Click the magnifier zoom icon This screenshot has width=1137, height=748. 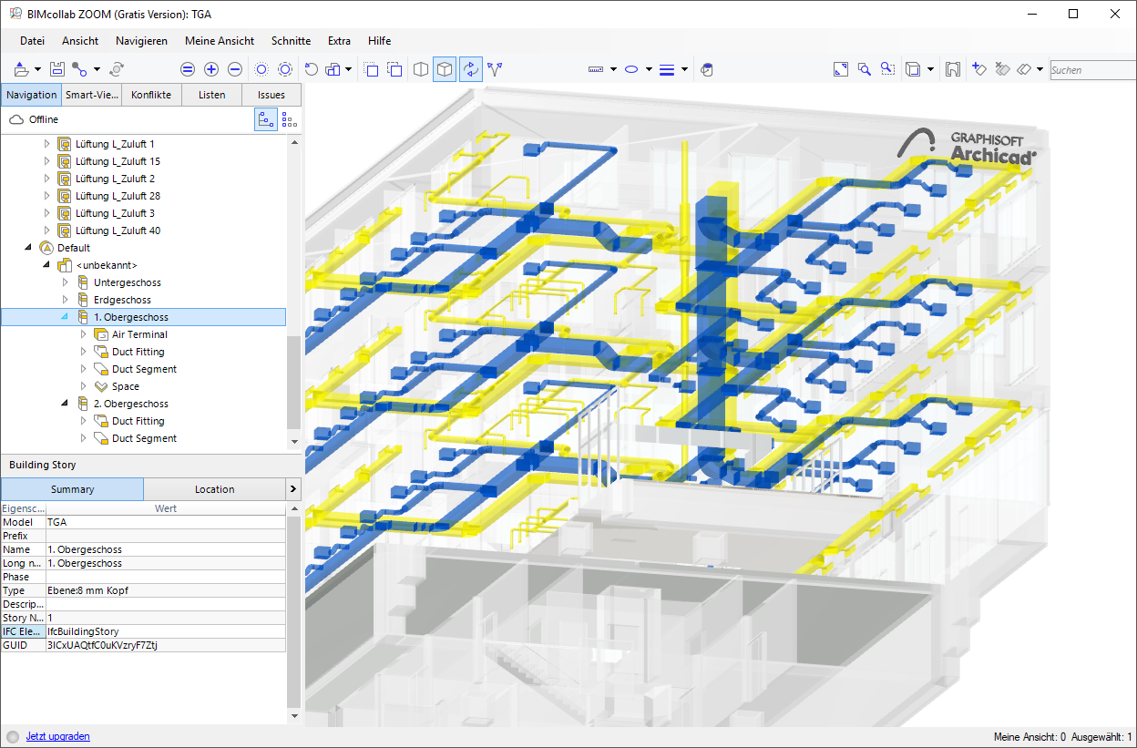coord(864,69)
